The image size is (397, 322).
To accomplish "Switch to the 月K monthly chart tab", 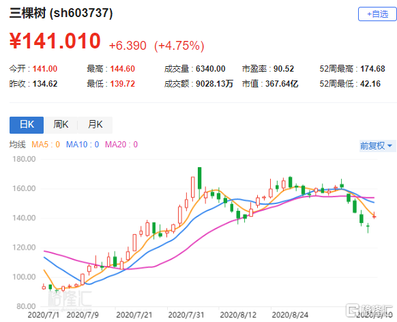I will click(95, 125).
